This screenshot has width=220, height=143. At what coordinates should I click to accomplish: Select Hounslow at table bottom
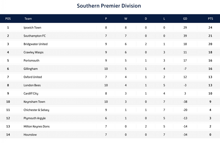click(x=30, y=135)
